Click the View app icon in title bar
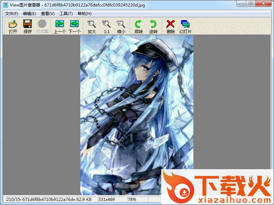 [x=5, y=5]
